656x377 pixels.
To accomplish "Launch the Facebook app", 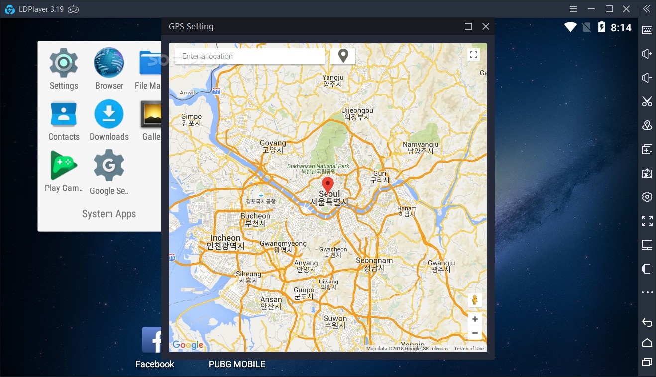I will click(x=154, y=347).
